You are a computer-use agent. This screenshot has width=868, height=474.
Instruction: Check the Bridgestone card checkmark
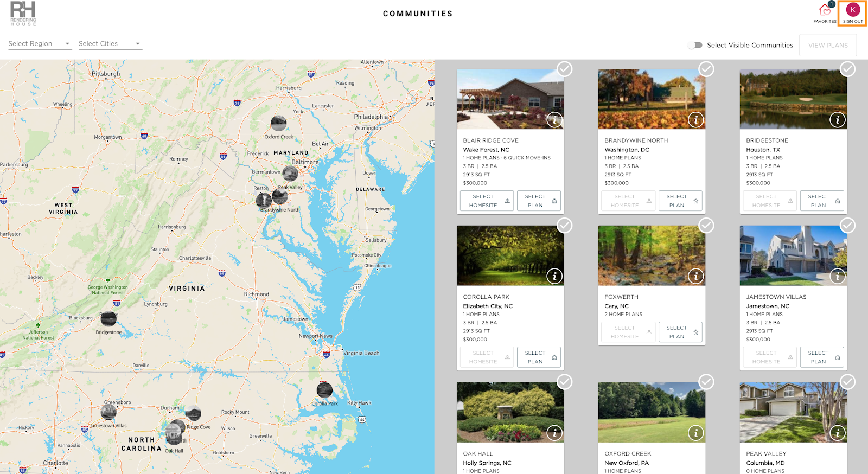pyautogui.click(x=848, y=69)
